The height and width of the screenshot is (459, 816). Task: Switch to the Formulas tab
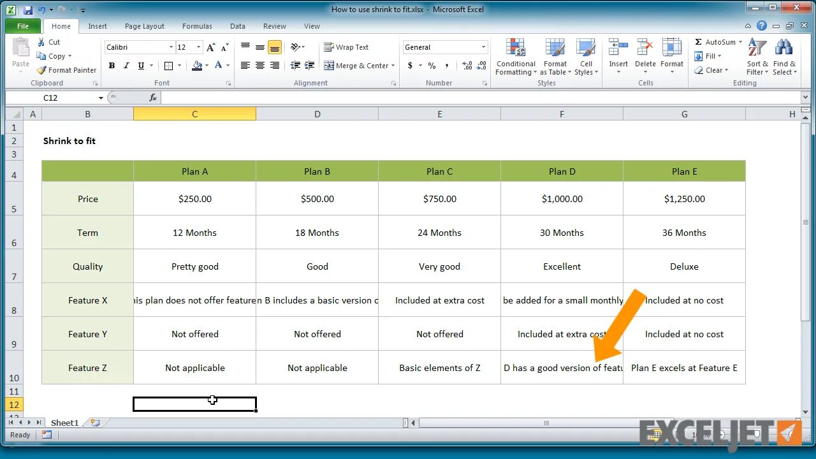[x=197, y=26]
